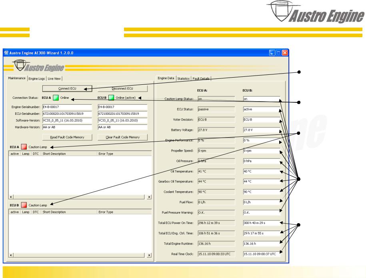Click 'DTC' column header in ECU B fault table
This screenshot has height=278, width=366.
(x=36, y=212)
